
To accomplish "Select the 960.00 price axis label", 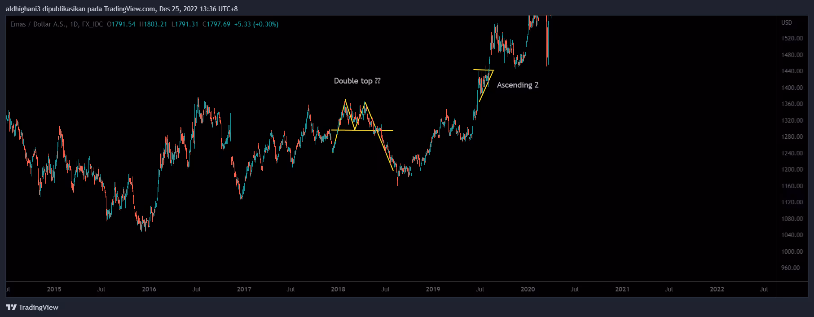I will (790, 268).
